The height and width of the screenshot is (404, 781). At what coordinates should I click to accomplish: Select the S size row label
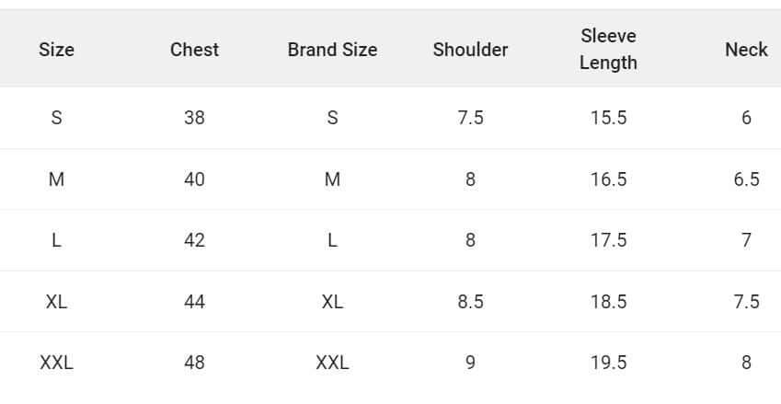(x=56, y=118)
